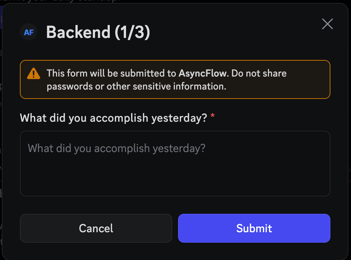The width and height of the screenshot is (351, 260).
Task: Select the alert icon inside the warning box
Action: (34, 73)
